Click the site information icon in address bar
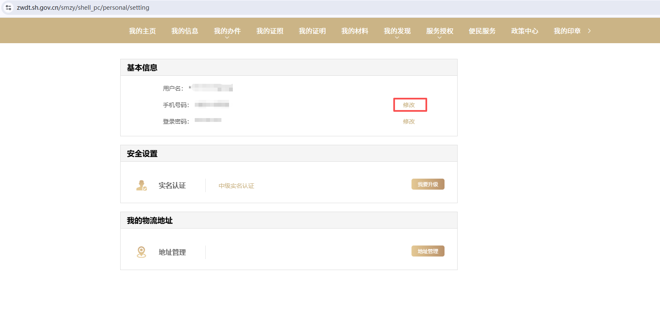 point(8,8)
